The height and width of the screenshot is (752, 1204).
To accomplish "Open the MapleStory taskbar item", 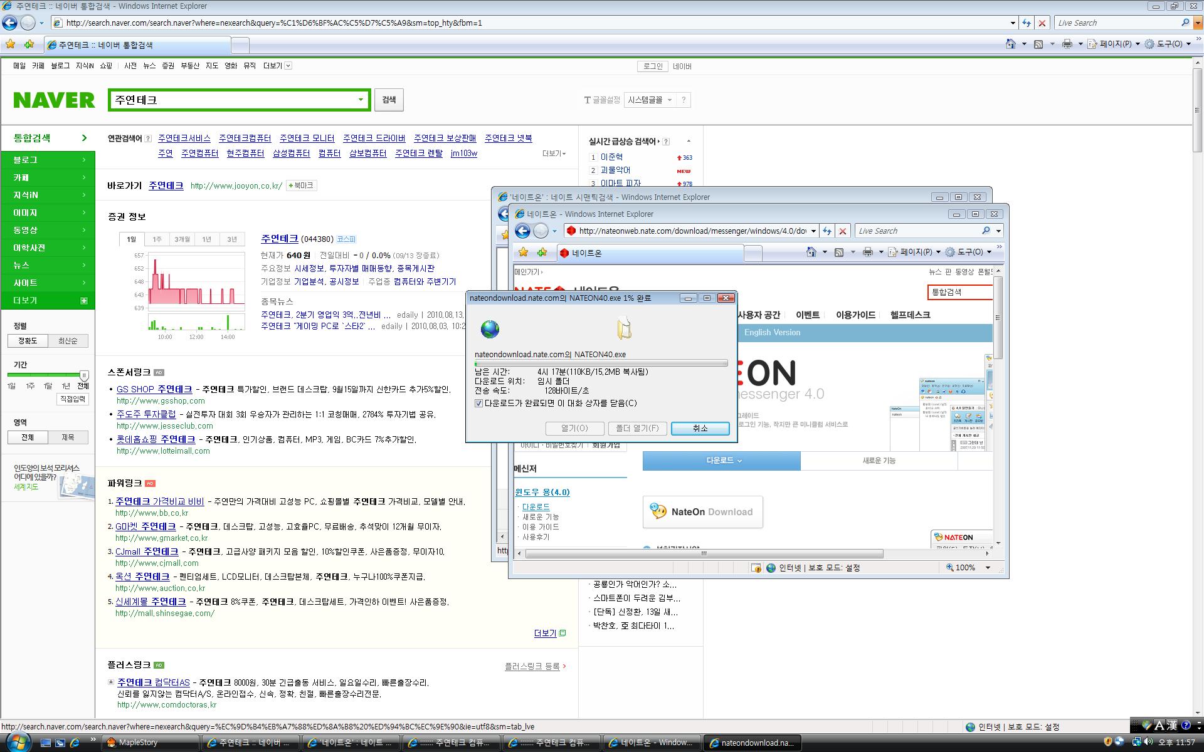I will [150, 743].
